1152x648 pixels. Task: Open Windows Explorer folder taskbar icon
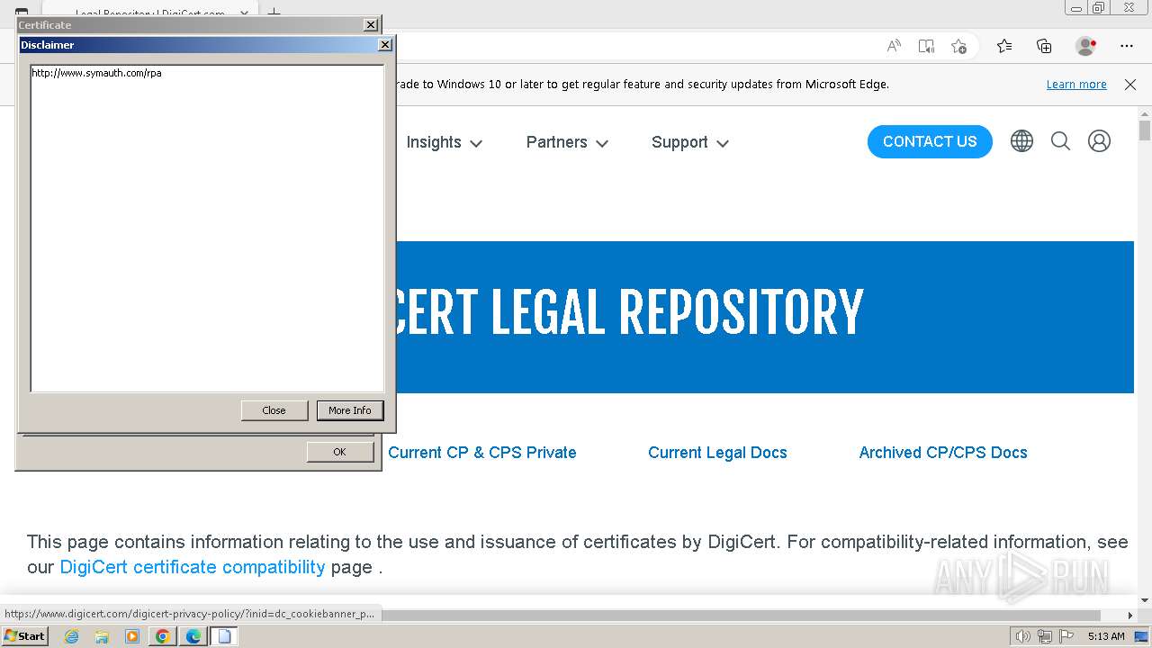(102, 636)
